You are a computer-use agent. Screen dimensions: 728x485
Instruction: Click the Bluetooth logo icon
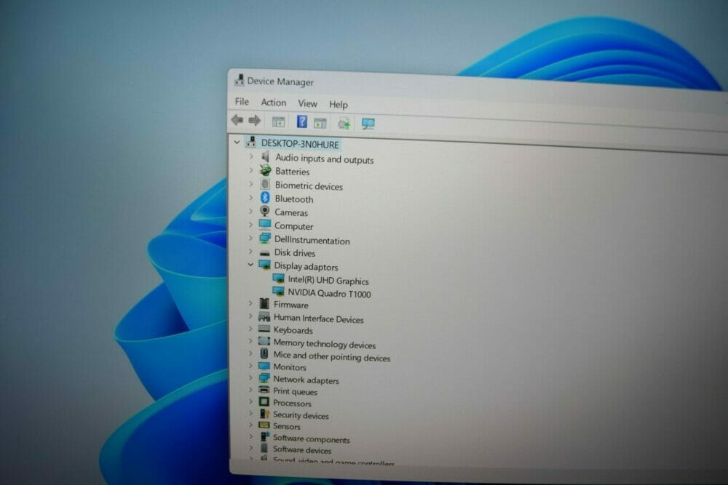(x=265, y=198)
